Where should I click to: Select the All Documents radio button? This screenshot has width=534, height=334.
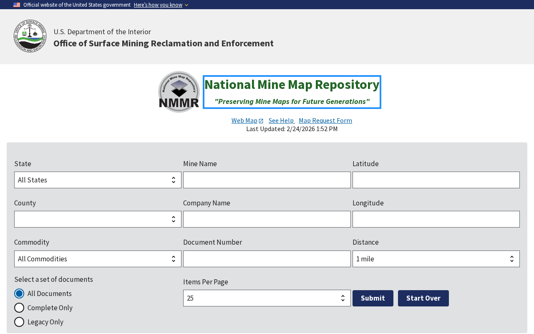coord(19,294)
